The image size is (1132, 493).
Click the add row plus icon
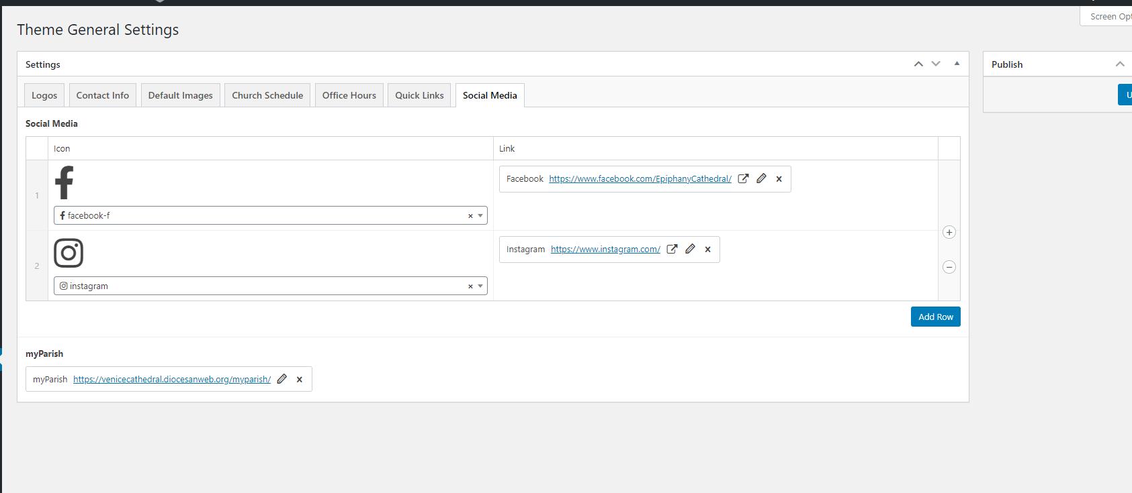(949, 232)
